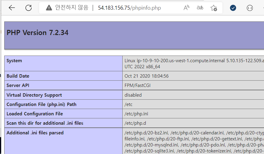Screen dimensions: 264x154
Task: Click the '/etc' path value
Action: coord(128,104)
